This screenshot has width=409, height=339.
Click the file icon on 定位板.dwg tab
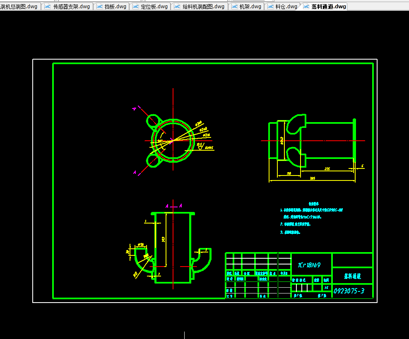[136, 7]
